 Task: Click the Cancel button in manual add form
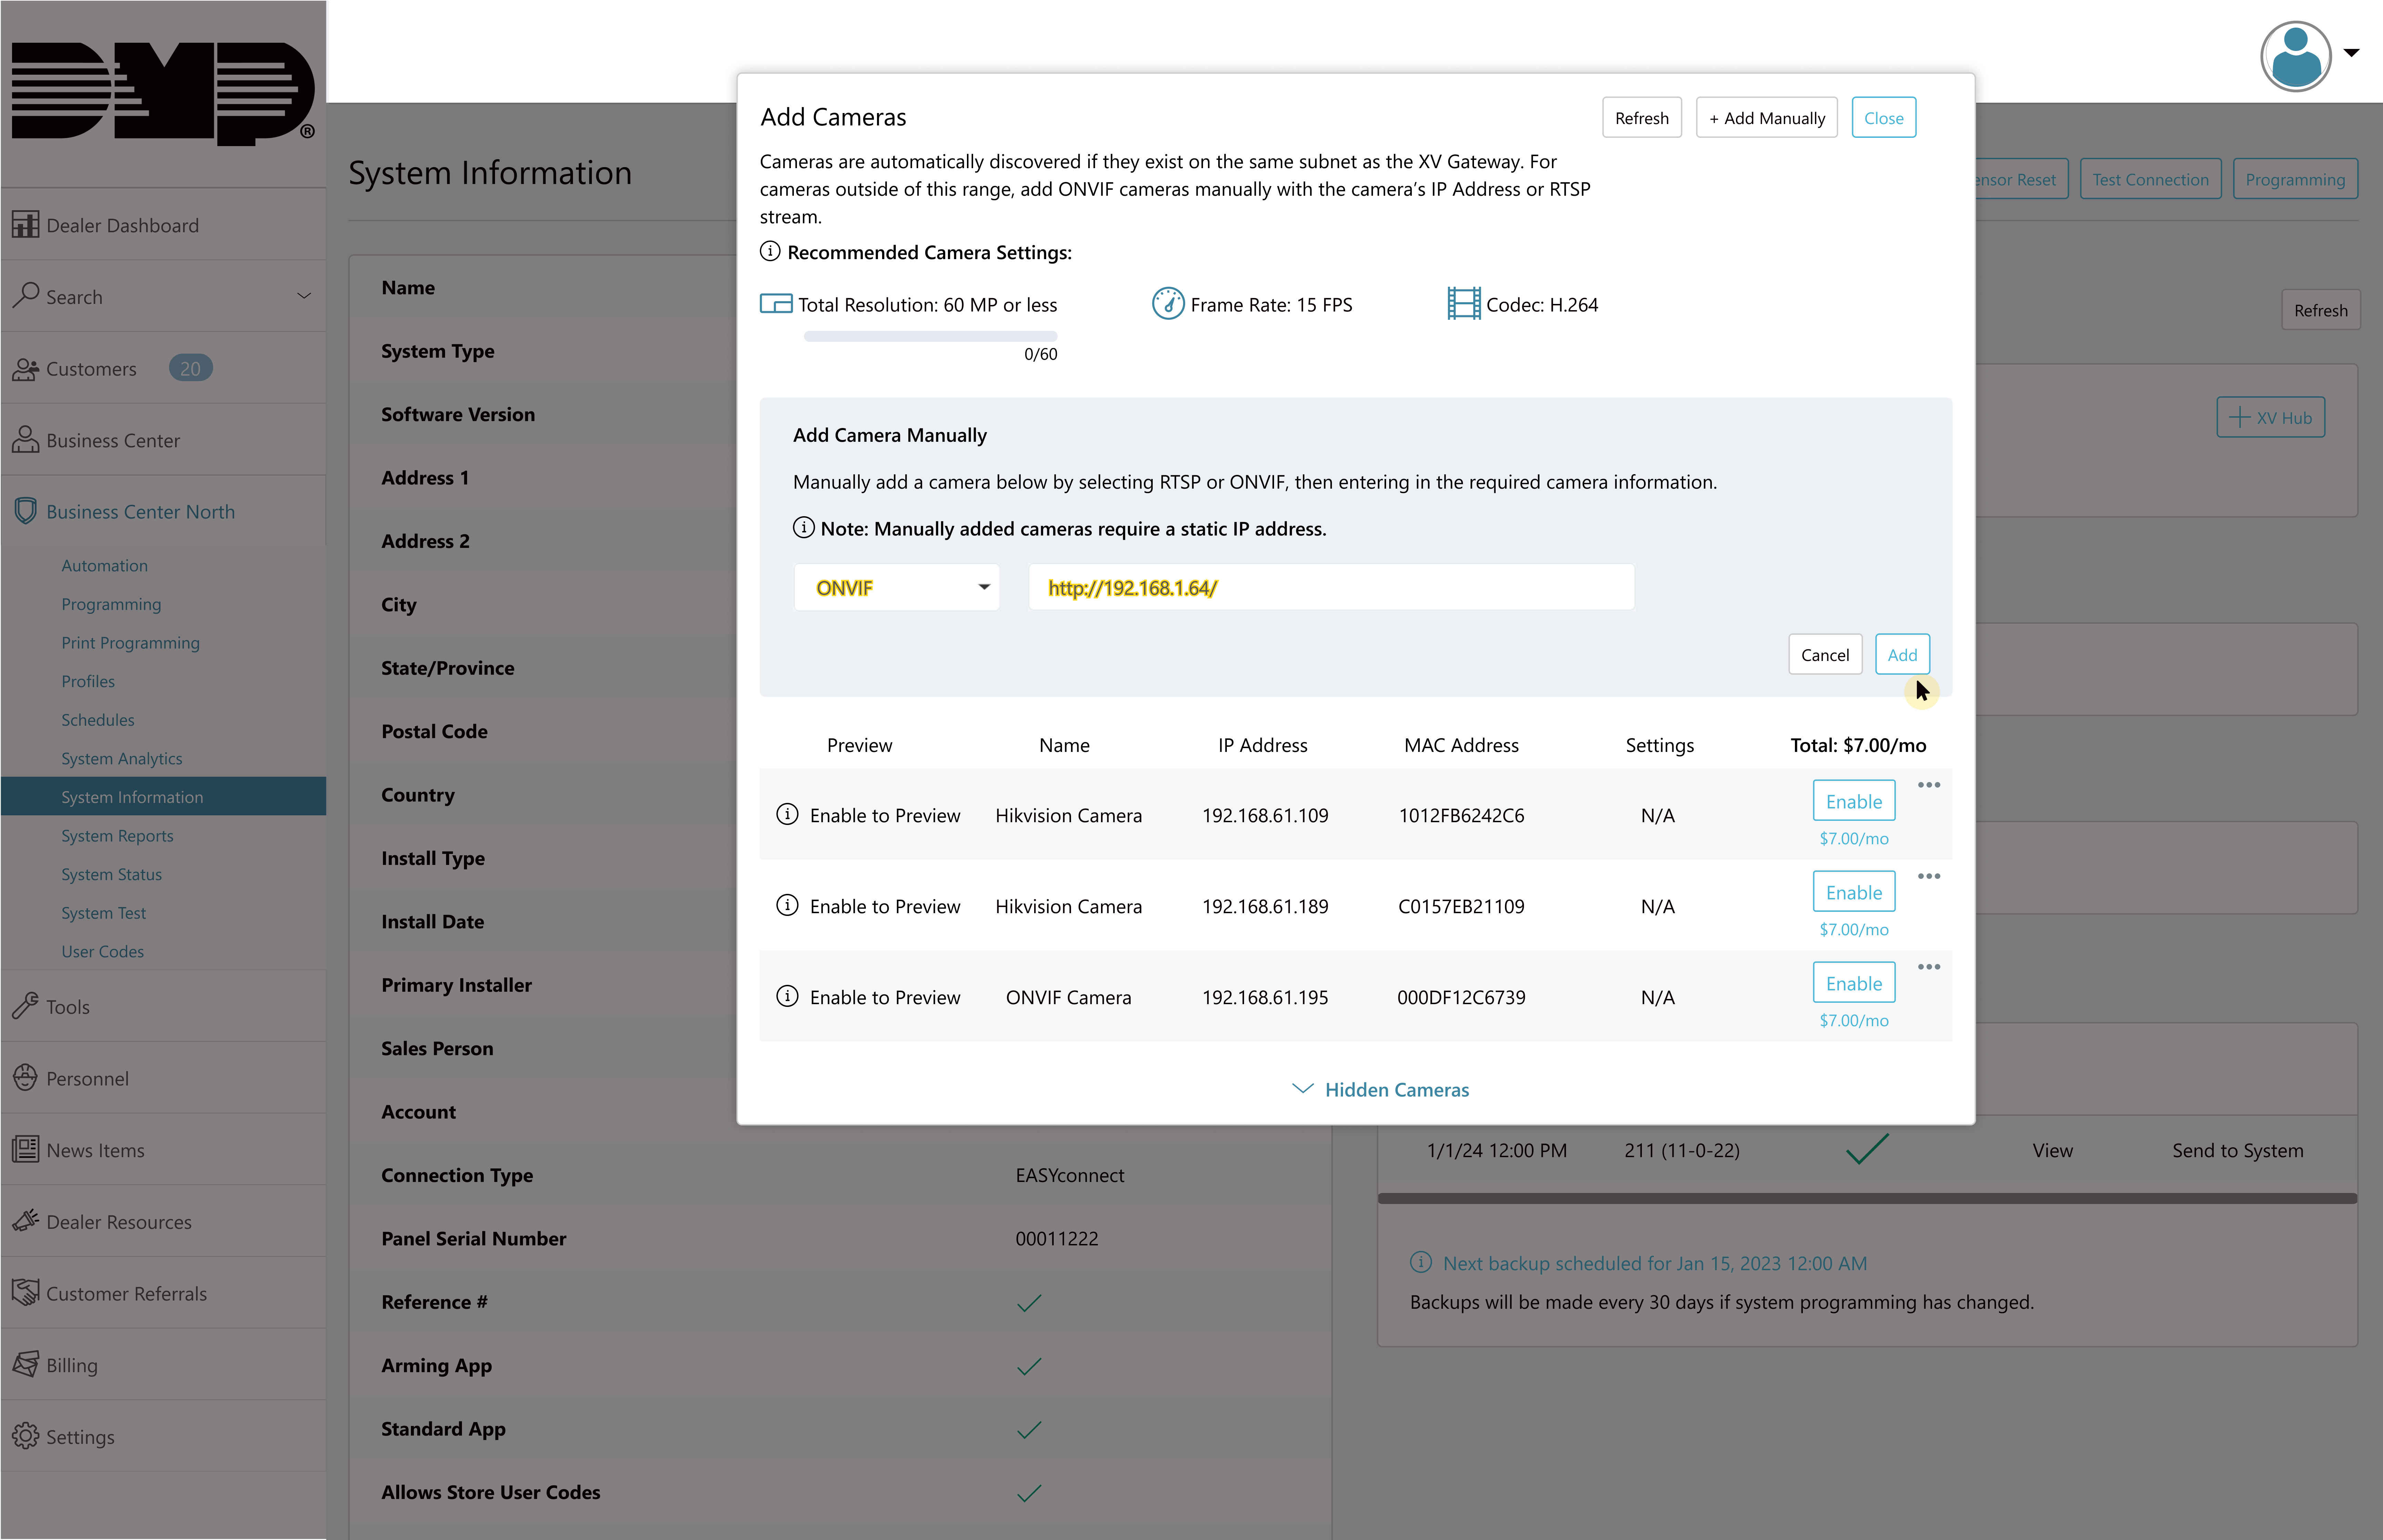pos(1826,654)
